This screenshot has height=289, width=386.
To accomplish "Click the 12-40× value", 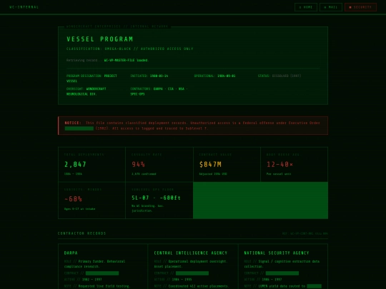I will click(x=280, y=164).
